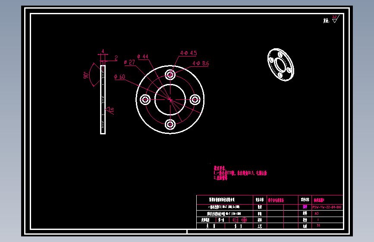The image size is (374, 242).
Task: Select the "4" thickness dimension above side view
Action: (x=103, y=51)
